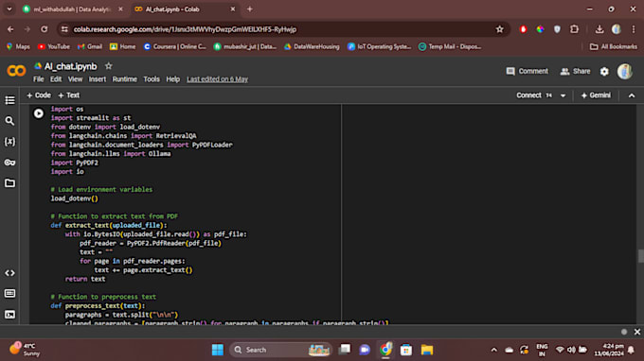
Task: Click the colorful extension icon in toolbar
Action: pos(540,29)
